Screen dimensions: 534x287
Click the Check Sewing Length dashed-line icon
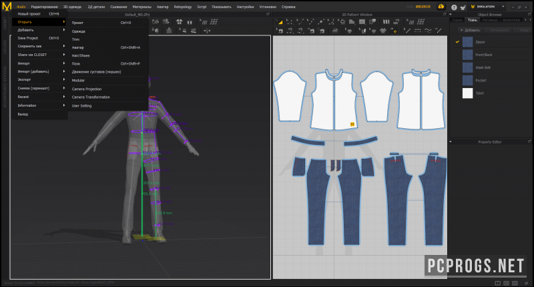point(418,31)
